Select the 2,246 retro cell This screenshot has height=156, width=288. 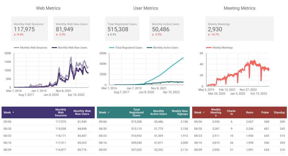click(250, 129)
